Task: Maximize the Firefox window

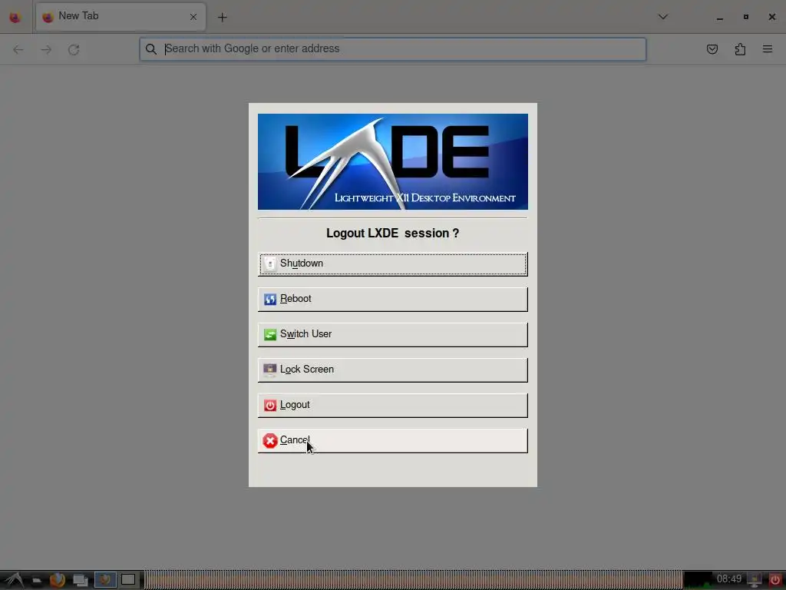Action: click(746, 17)
